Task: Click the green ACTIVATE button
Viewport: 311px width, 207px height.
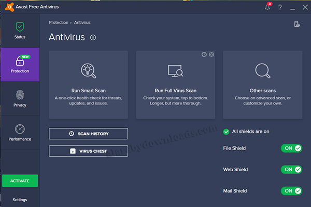Action: 20,181
